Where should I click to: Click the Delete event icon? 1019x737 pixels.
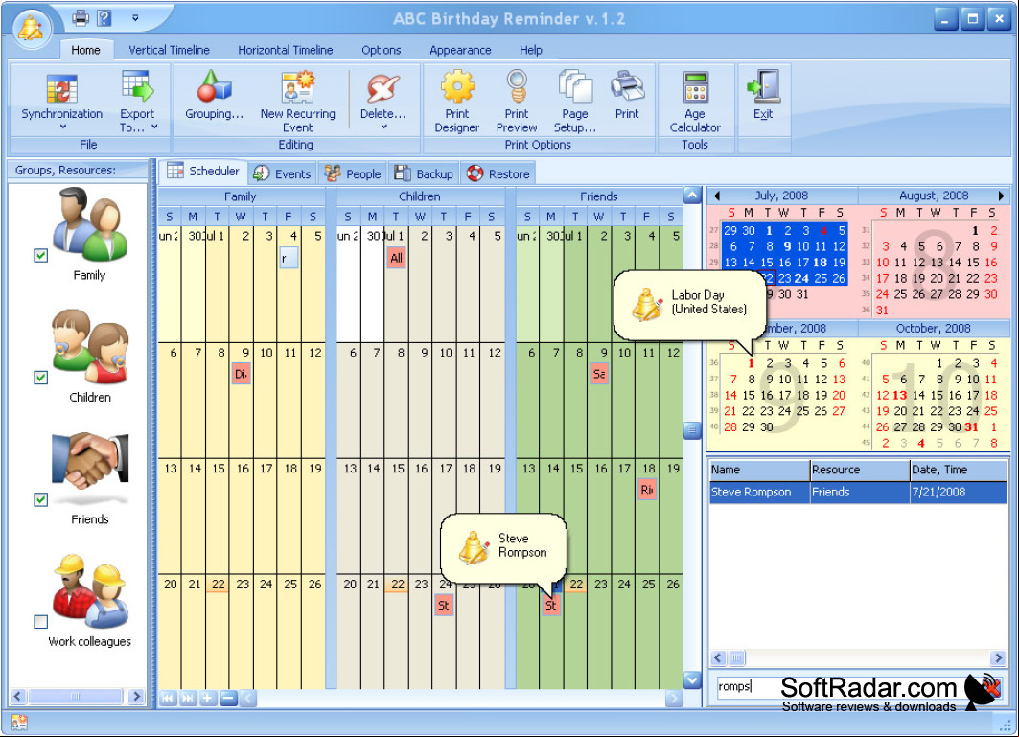coord(382,88)
